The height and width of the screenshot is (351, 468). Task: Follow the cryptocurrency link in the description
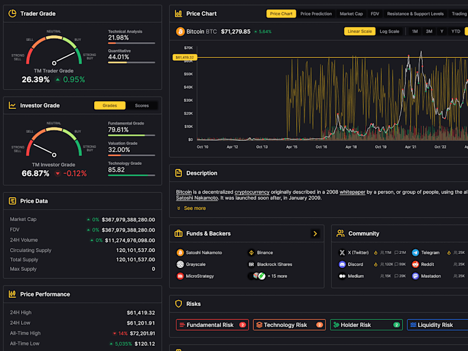coord(252,192)
